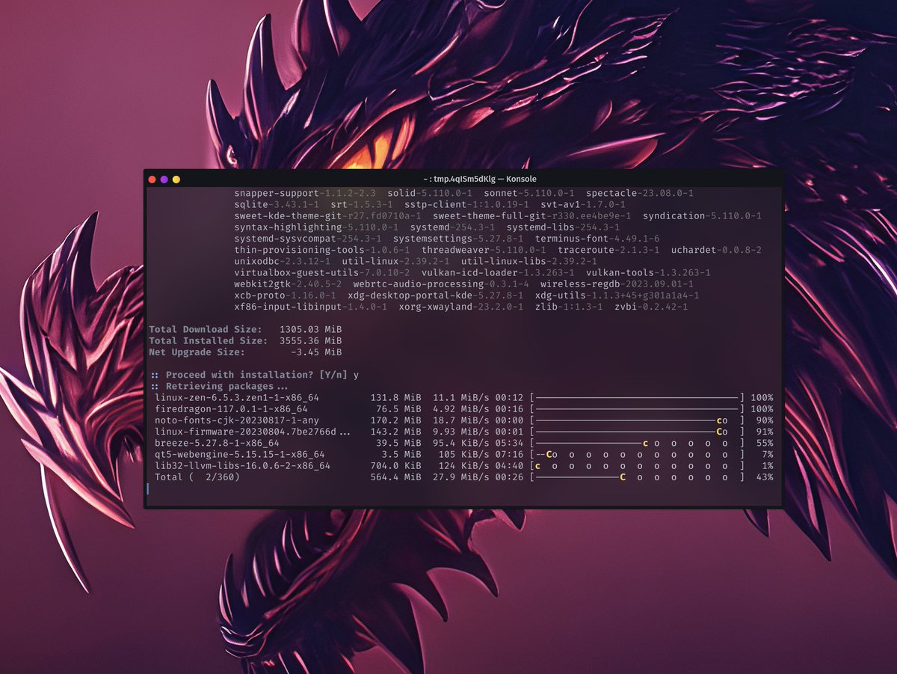Click the svt-av1-1.7.0-1 package entry
The width and height of the screenshot is (897, 674).
coord(583,204)
